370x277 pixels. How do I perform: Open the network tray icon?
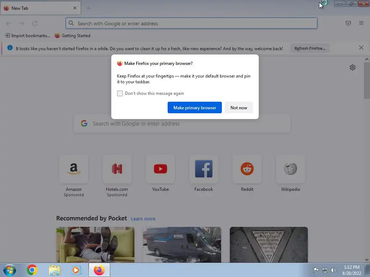[x=325, y=270]
